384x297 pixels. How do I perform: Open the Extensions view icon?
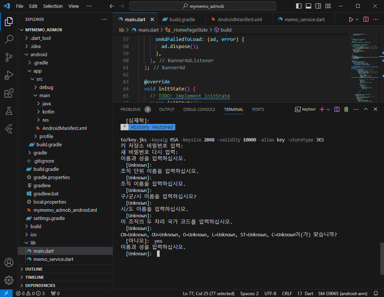tap(9, 93)
